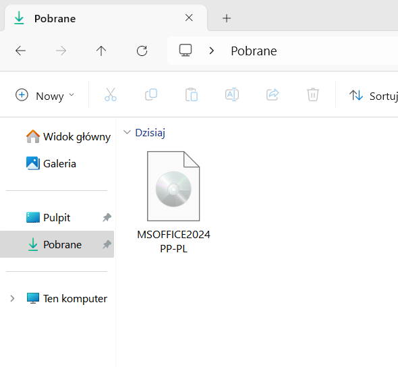
Task: Click Pobrane in the address bar
Action: point(254,51)
